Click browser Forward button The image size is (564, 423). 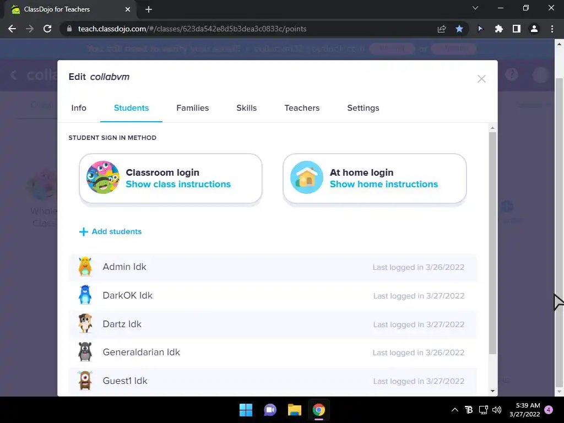30,29
